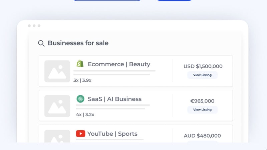The image size is (267, 150).
Task: Click the USD $1,500,000 price
Action: (x=203, y=66)
